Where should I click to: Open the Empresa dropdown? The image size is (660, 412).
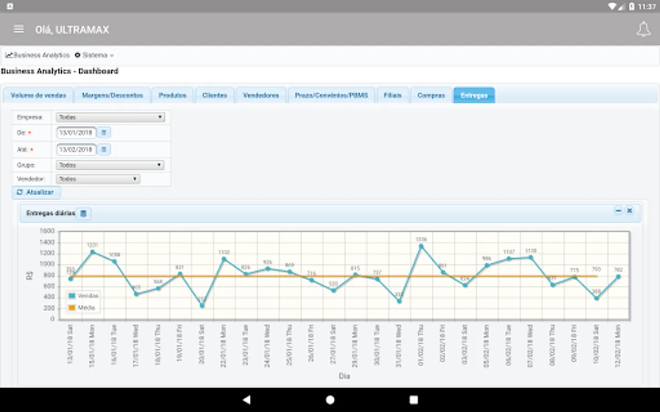coord(110,117)
